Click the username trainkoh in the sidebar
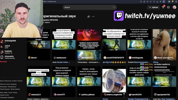 (x=8, y=51)
